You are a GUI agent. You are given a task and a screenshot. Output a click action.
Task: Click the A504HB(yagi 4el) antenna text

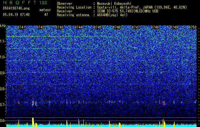click(x=112, y=15)
